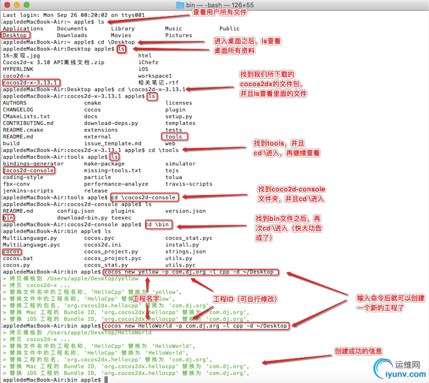Zoom the Terminal window with the green button
Screen dimensions: 429x383
tap(26, 5)
